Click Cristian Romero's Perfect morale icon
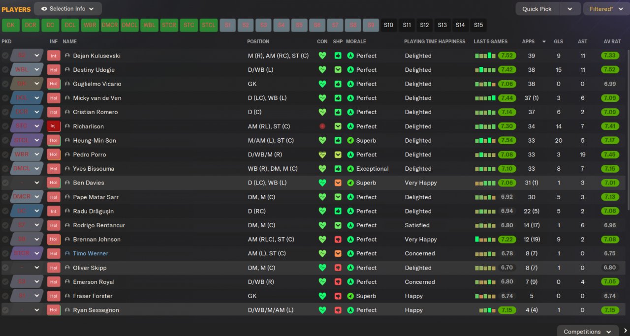The width and height of the screenshot is (630, 336). click(350, 112)
